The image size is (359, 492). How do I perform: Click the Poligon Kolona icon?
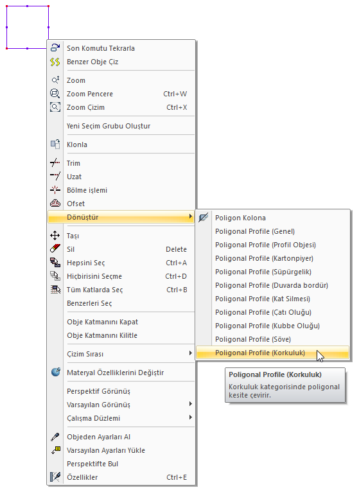point(204,218)
